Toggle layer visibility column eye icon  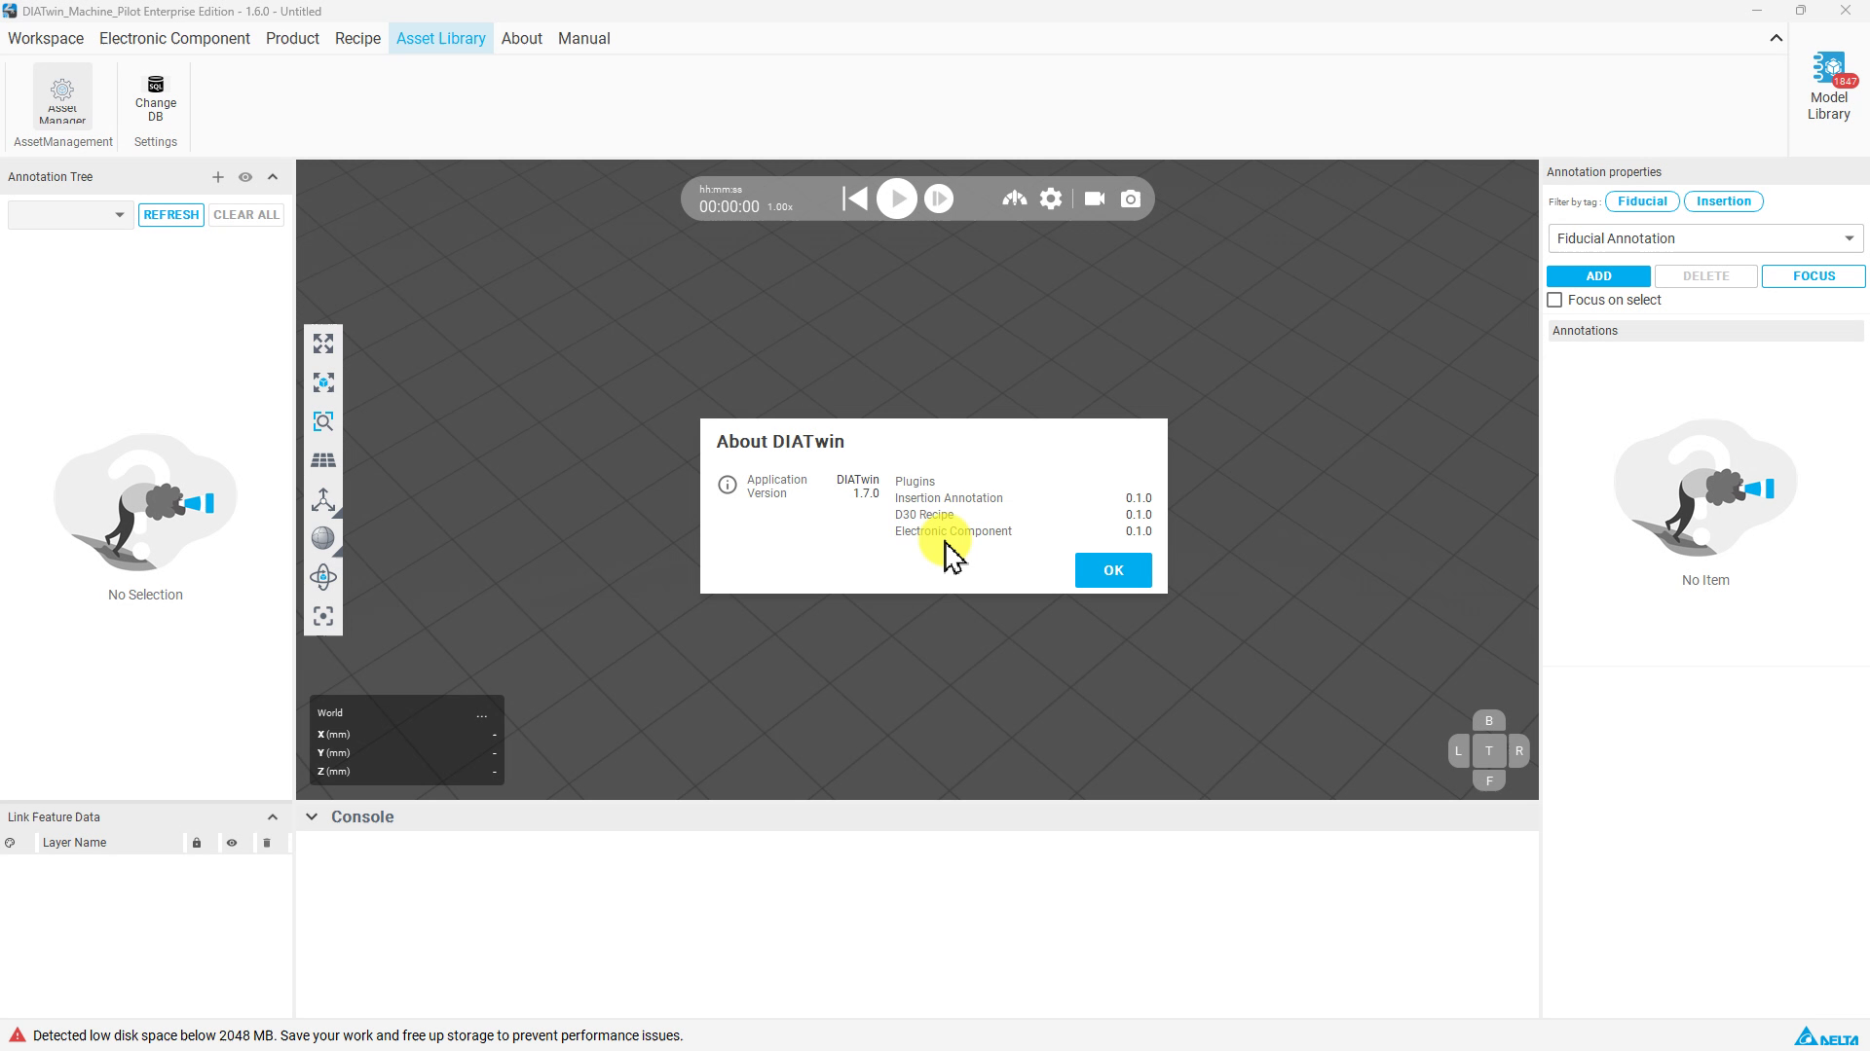click(232, 843)
